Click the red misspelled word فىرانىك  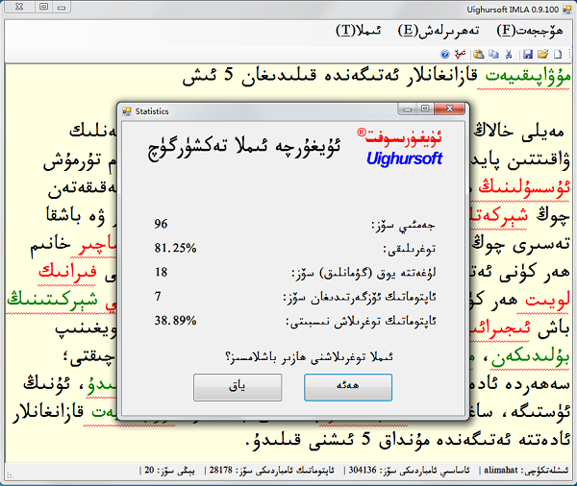[x=67, y=272]
